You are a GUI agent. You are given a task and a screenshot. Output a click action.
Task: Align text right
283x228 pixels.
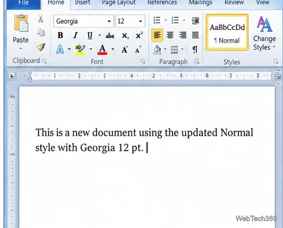click(x=183, y=35)
